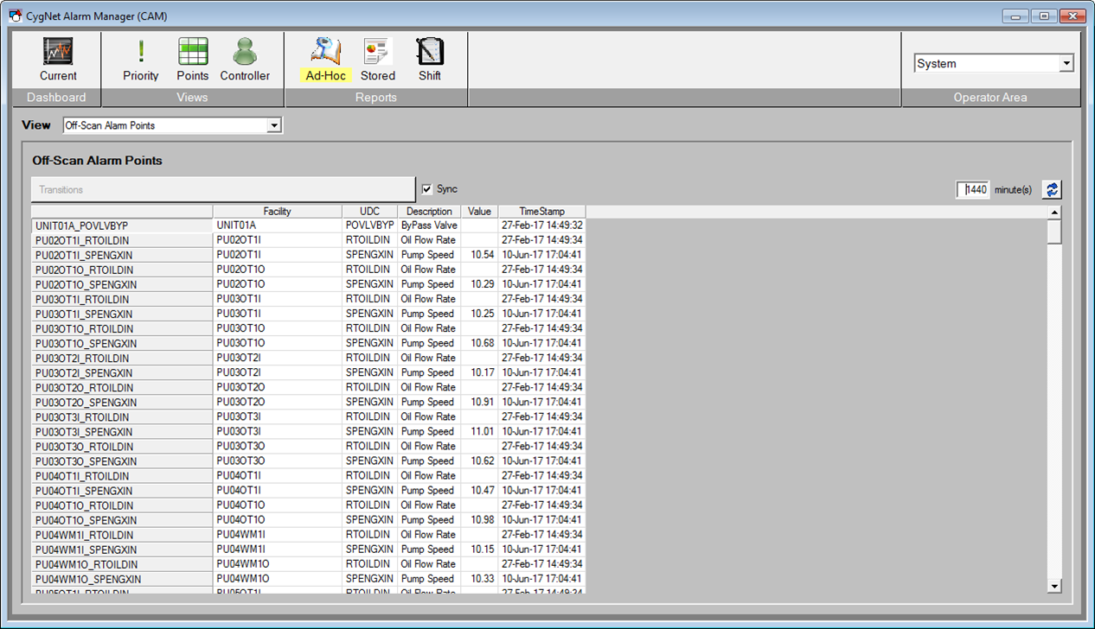Click the scrollbar down arrow
Viewport: 1095px width, 629px height.
tap(1054, 586)
